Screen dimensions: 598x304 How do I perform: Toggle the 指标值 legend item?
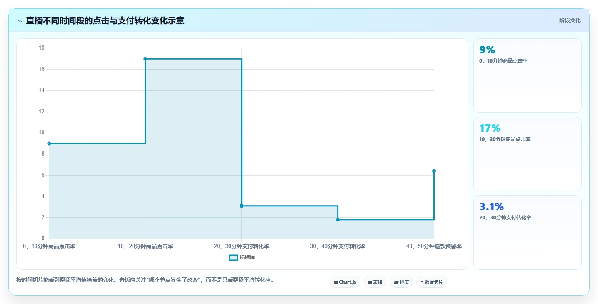242,257
